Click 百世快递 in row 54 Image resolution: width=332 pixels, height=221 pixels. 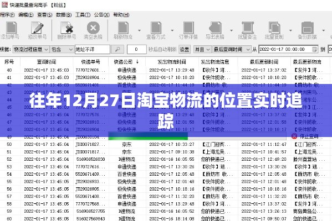(127, 174)
